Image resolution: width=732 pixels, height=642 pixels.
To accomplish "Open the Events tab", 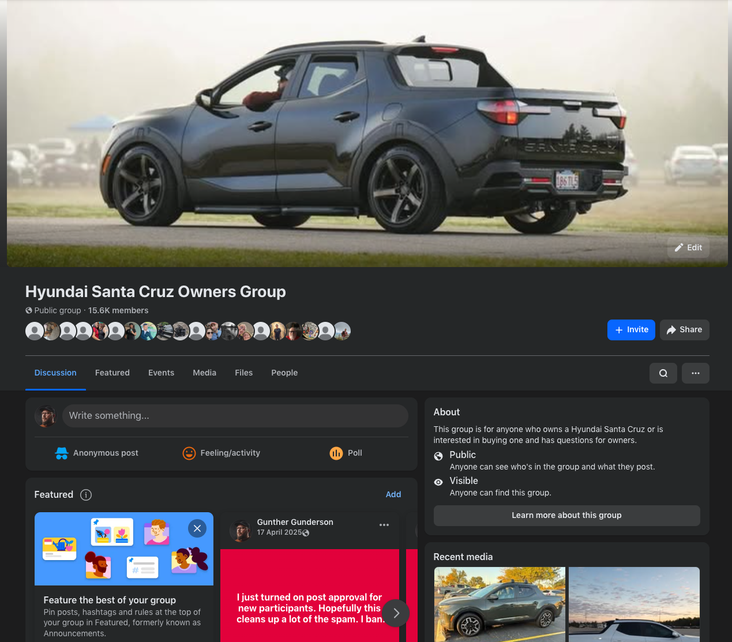I will [161, 373].
